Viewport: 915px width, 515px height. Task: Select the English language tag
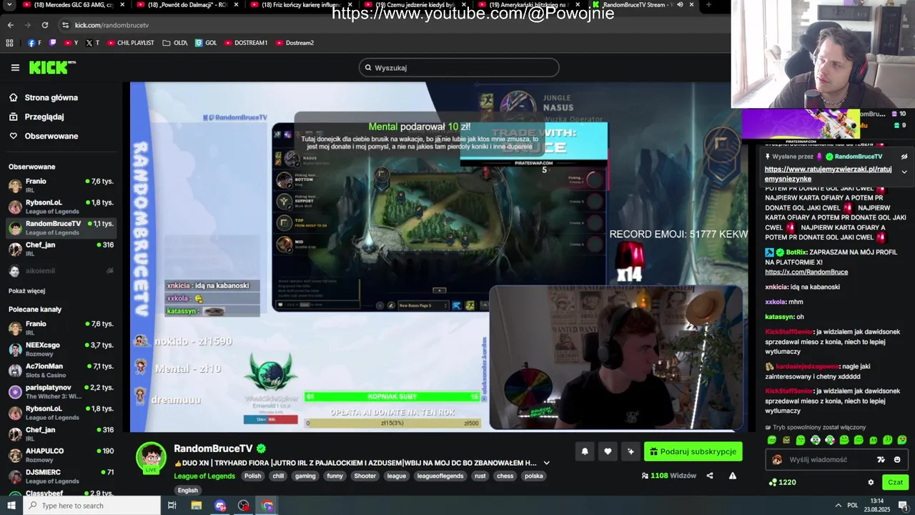tap(188, 490)
